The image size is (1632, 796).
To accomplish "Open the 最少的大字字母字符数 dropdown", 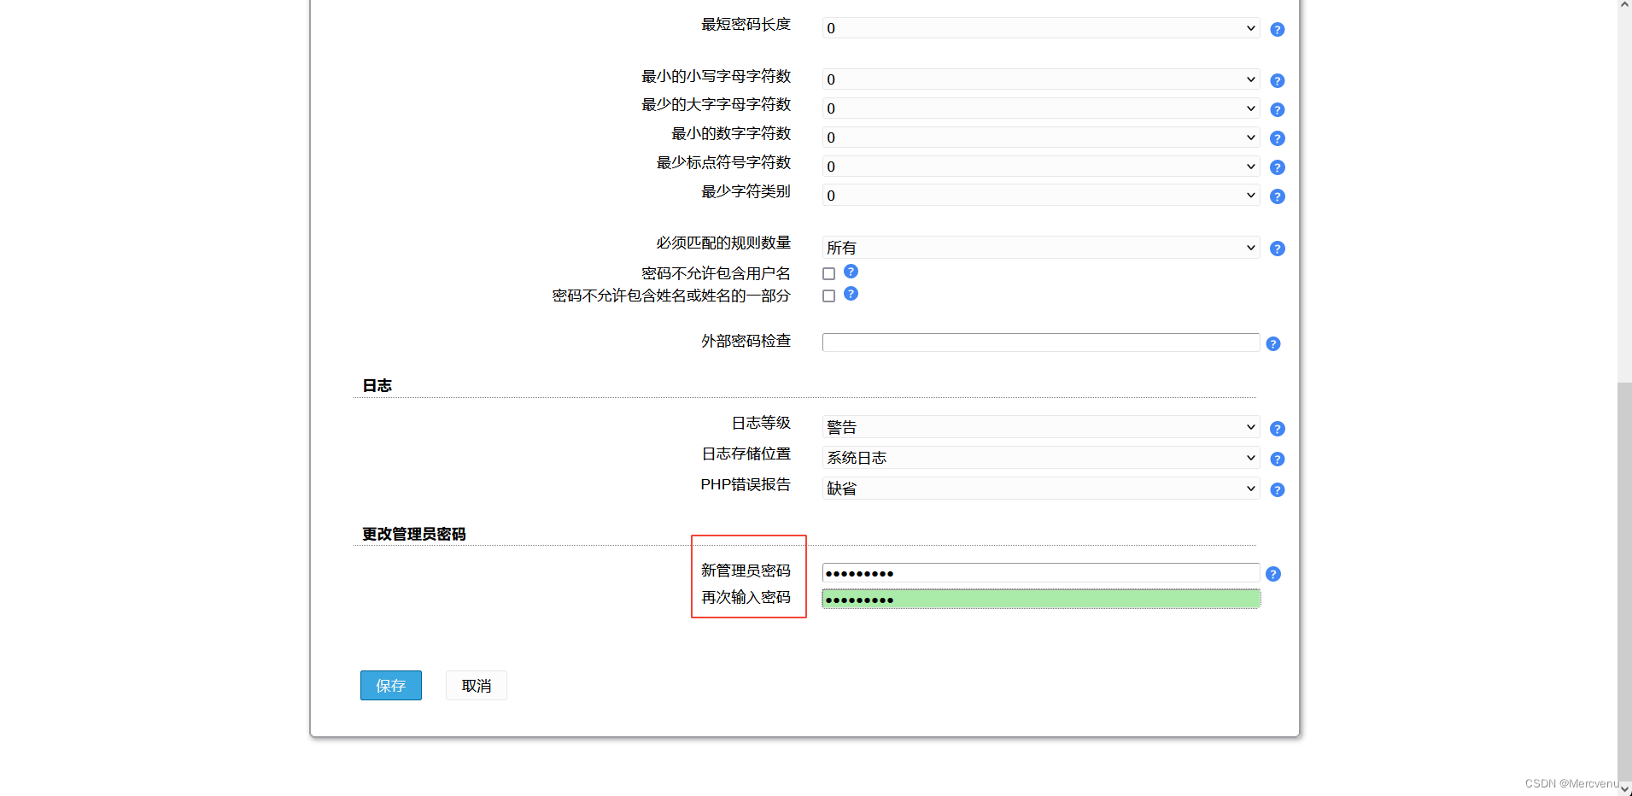I will point(1041,108).
